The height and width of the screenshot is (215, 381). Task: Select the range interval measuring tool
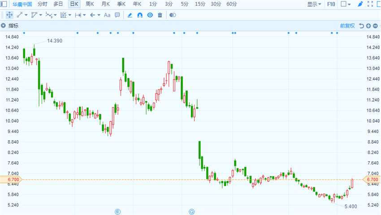tap(78, 15)
